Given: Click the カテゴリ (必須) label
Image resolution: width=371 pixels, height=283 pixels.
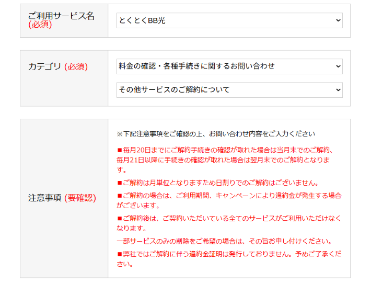Looking at the screenshot, I should (x=58, y=66).
